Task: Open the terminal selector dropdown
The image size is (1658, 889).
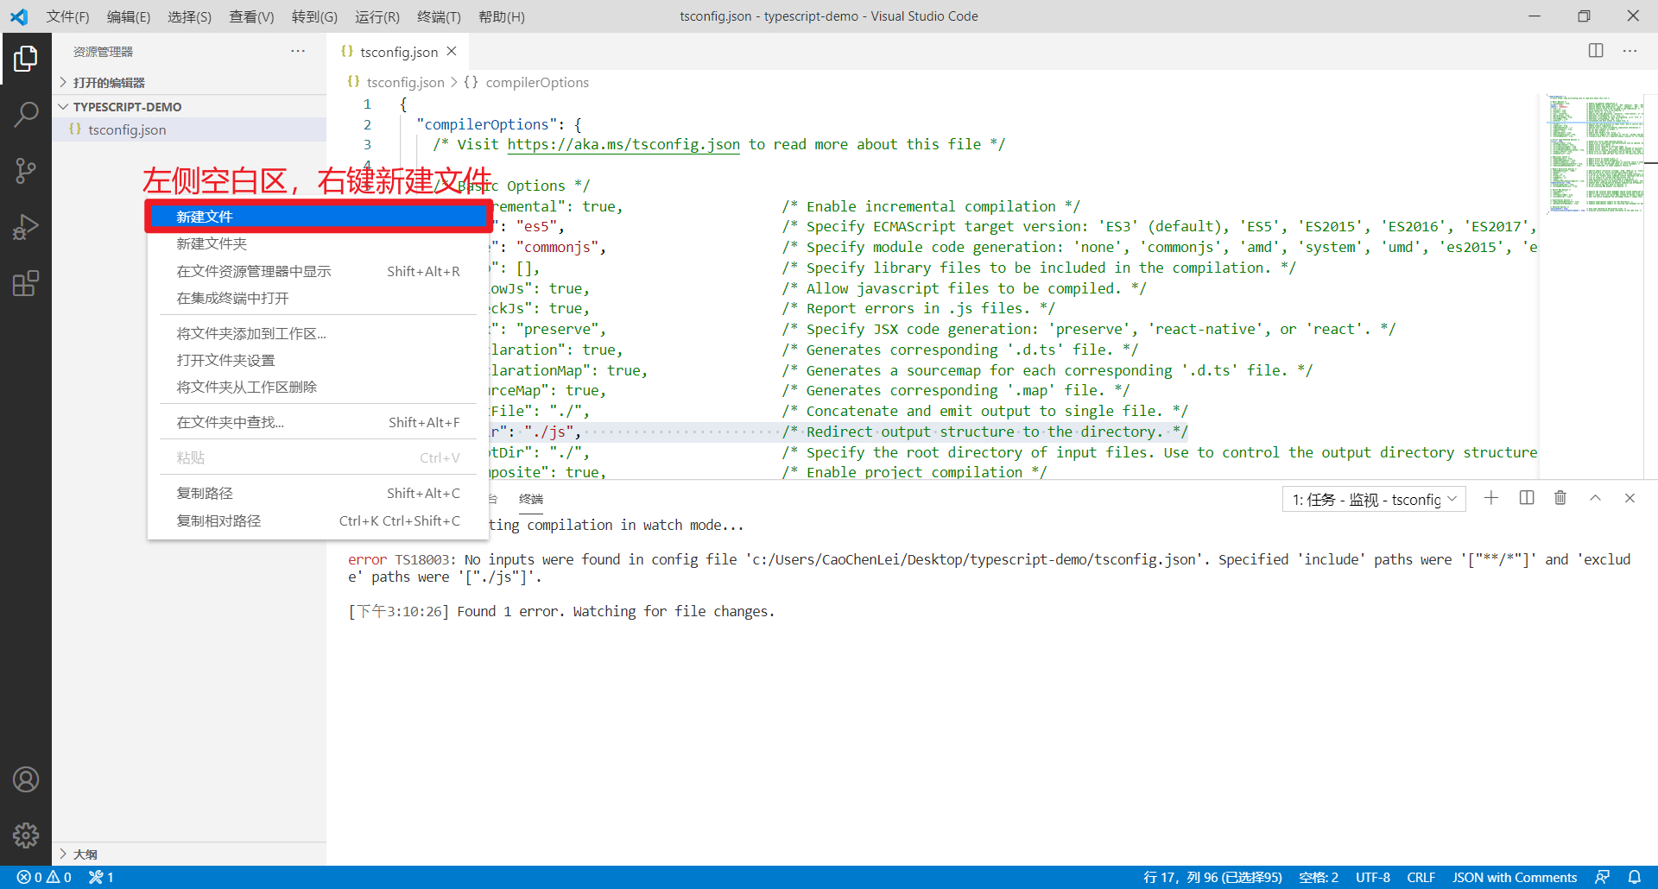Action: click(1374, 499)
